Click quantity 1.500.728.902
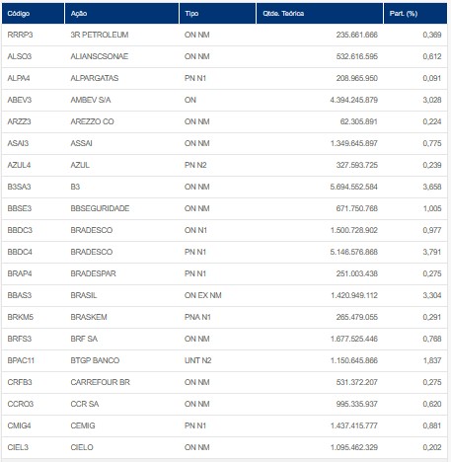Screen dimensions: 451x462 pyautogui.click(x=354, y=230)
